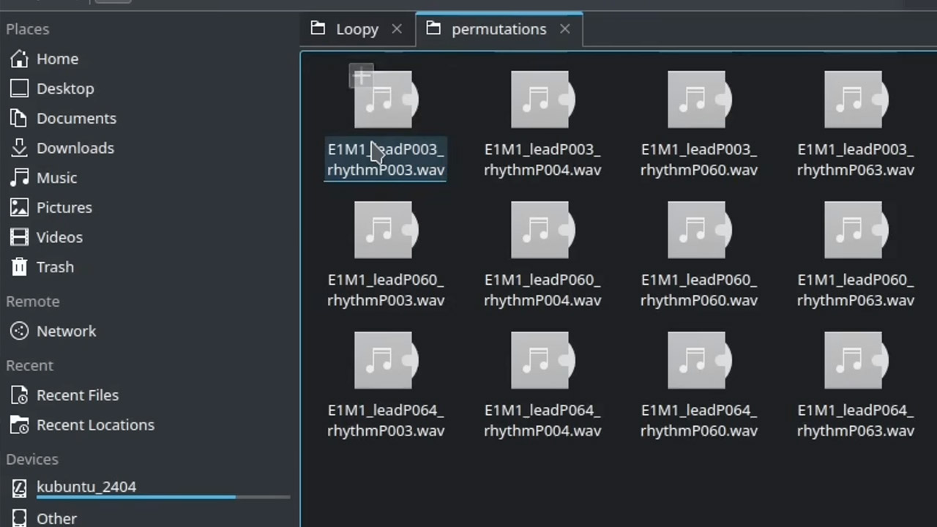Open Downloads from Places panel
This screenshot has height=527, width=937.
point(149,148)
